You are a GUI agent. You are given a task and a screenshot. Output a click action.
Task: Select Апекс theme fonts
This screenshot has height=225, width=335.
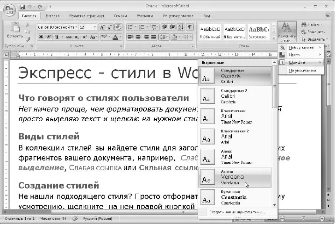pyautogui.click(x=235, y=157)
